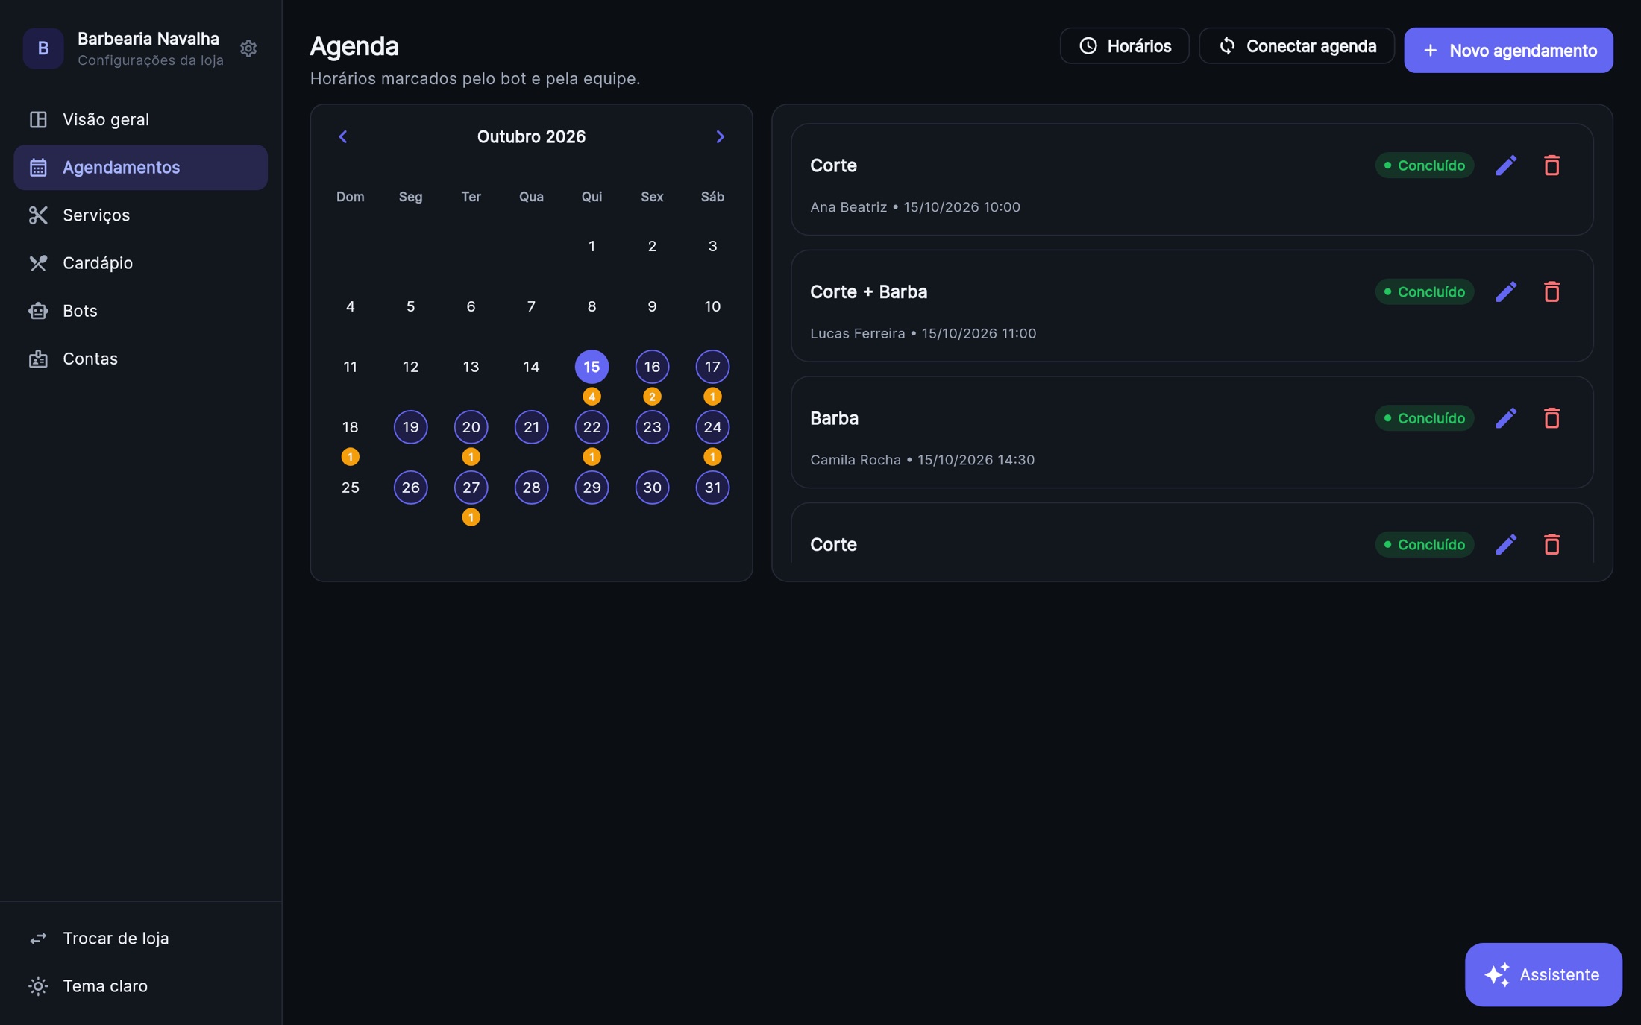Edit the Ana Beatriz Corte appointment
This screenshot has width=1641, height=1025.
pyautogui.click(x=1506, y=165)
